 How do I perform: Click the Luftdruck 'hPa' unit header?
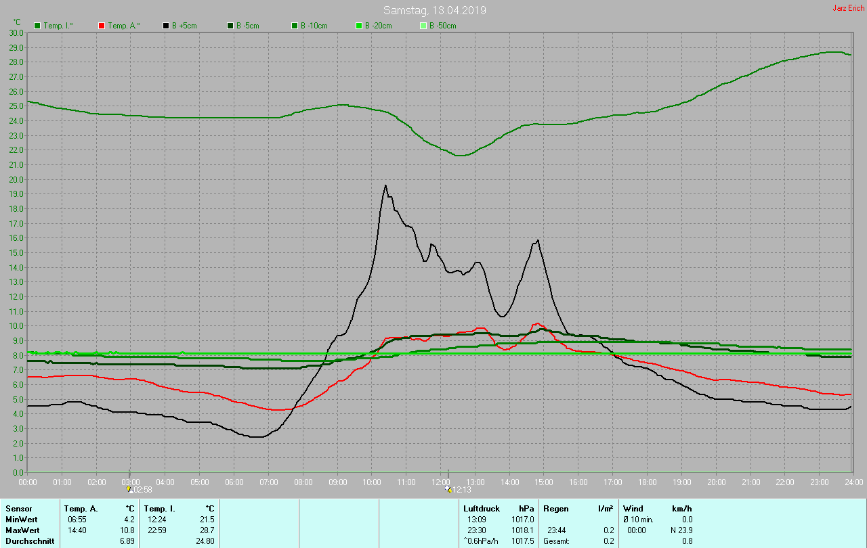(526, 508)
